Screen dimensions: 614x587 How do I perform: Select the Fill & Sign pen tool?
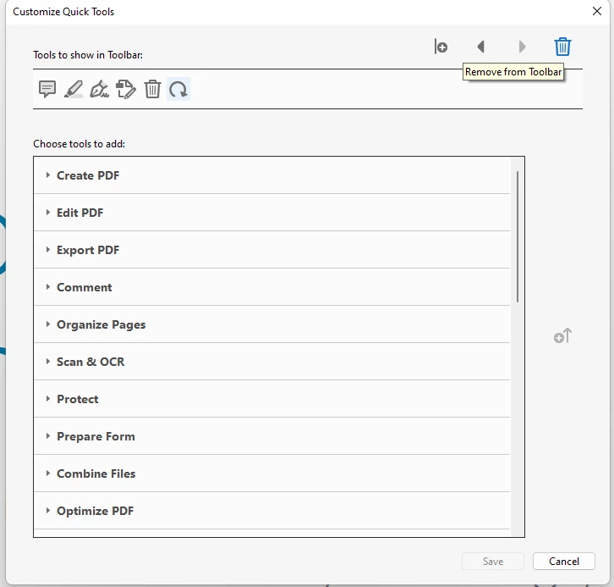point(100,89)
